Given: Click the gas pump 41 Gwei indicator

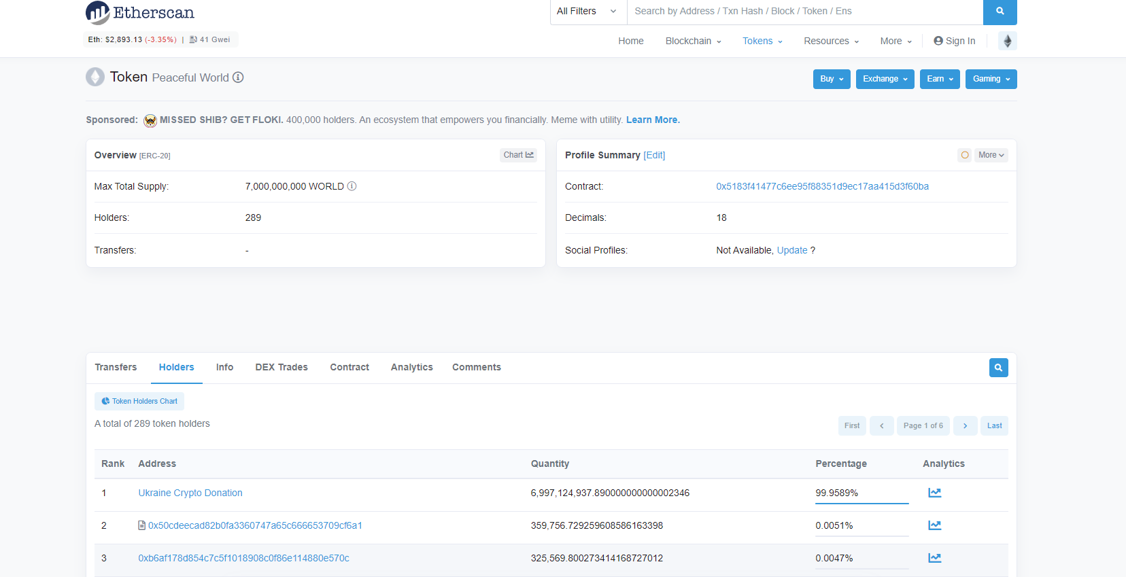Looking at the screenshot, I should coord(210,39).
